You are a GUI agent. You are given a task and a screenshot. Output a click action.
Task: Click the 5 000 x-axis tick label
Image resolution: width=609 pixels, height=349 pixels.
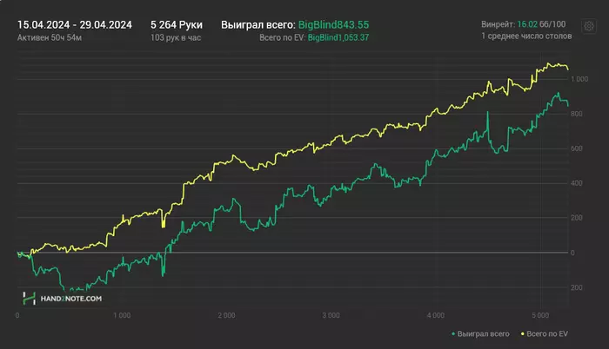pos(539,315)
